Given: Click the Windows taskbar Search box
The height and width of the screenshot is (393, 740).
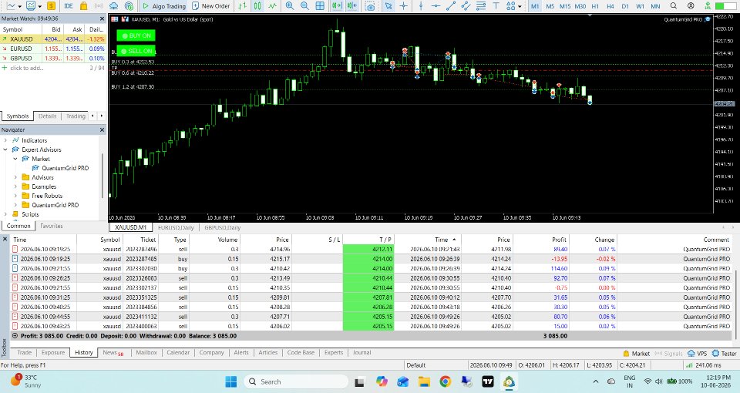Looking at the screenshot, I should 296,381.
